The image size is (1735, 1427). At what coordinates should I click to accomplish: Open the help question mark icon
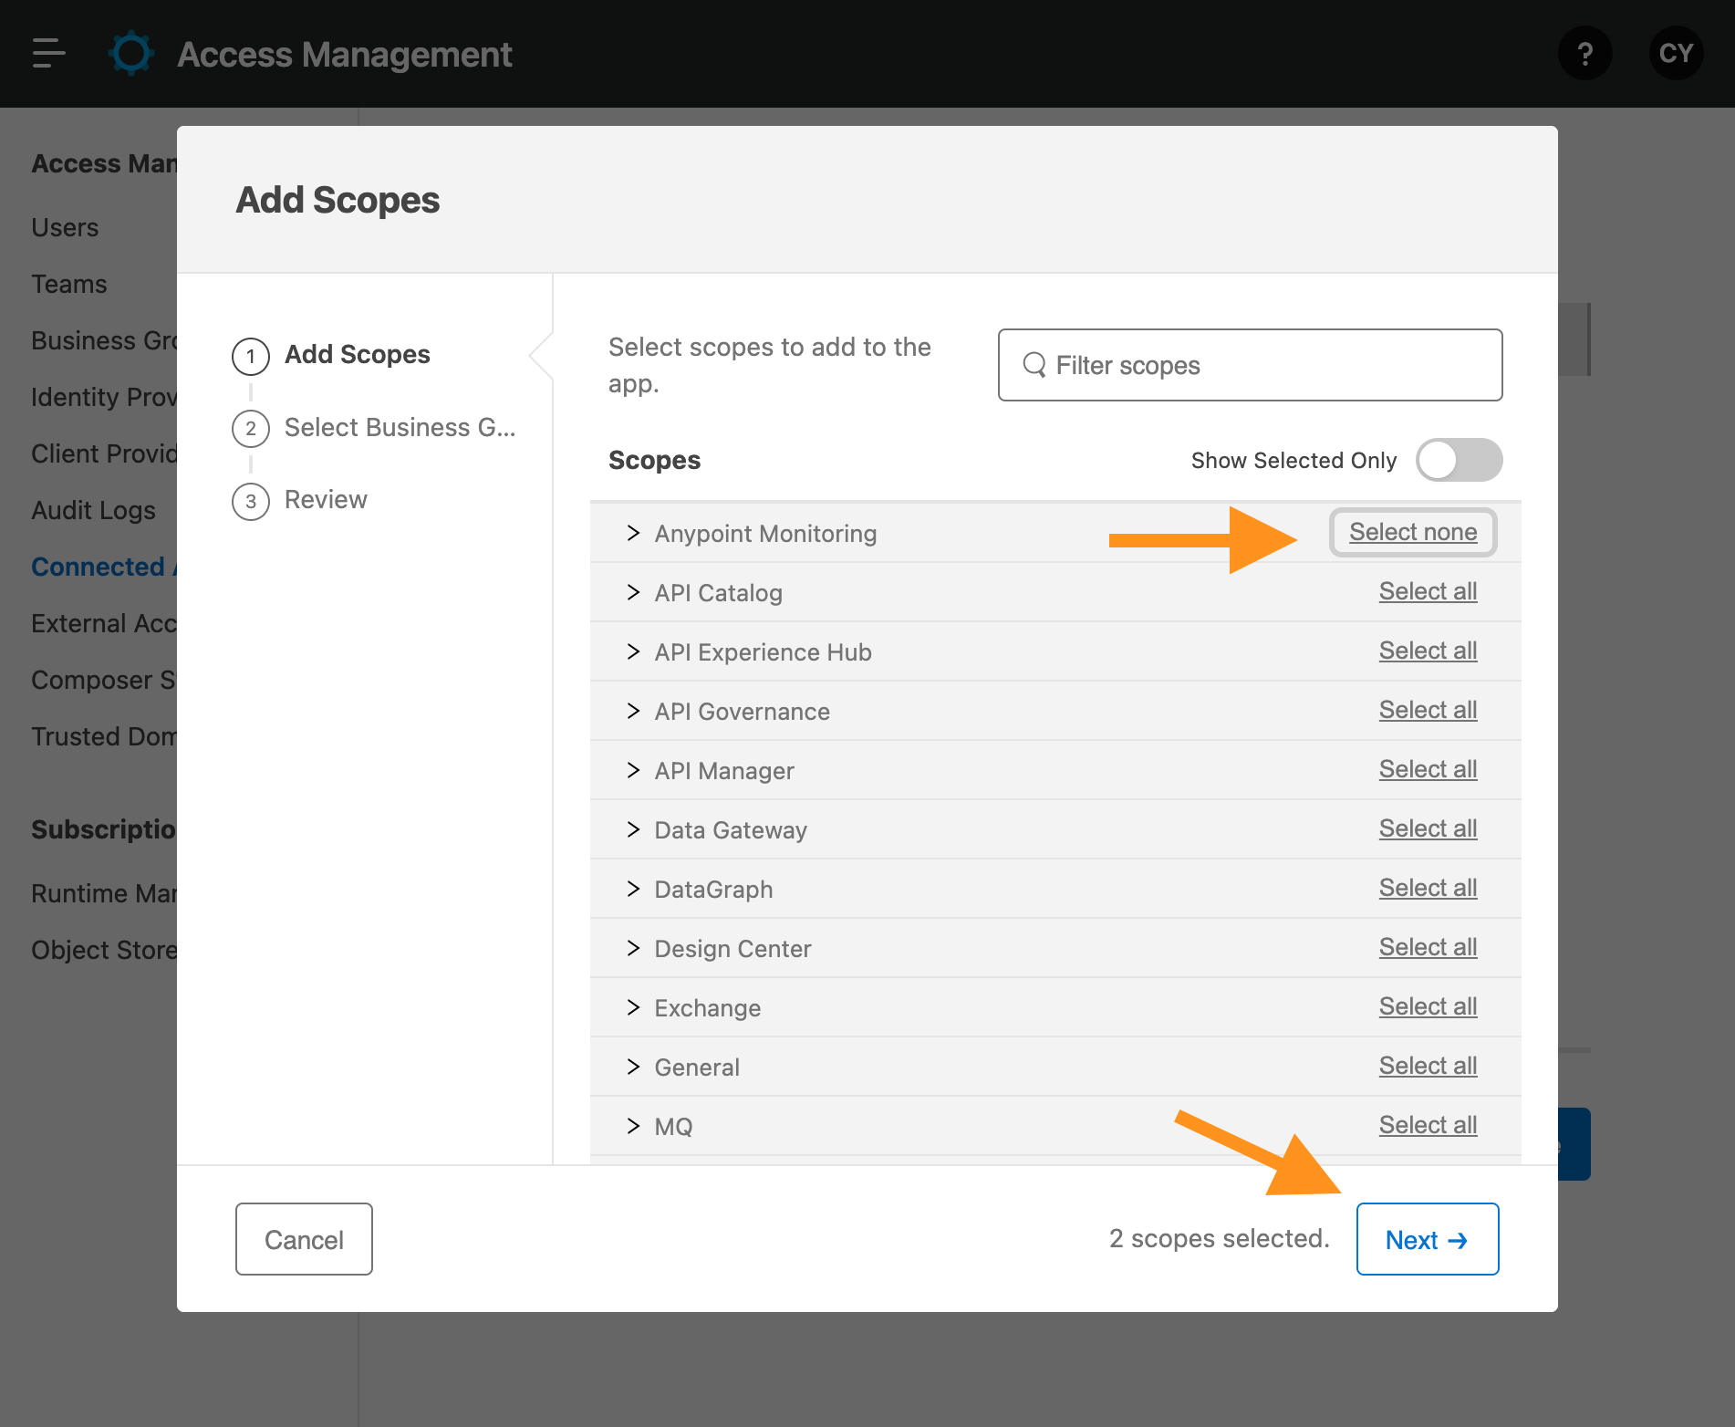pyautogui.click(x=1585, y=54)
